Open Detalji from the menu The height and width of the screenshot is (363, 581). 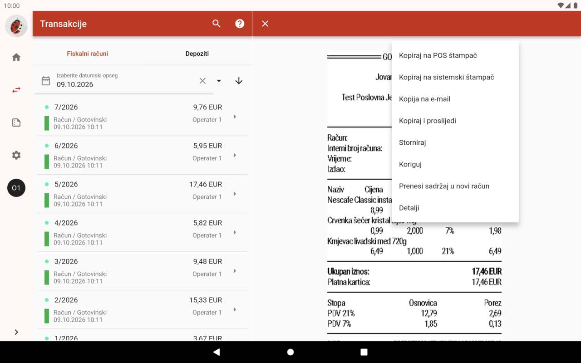pyautogui.click(x=455, y=208)
